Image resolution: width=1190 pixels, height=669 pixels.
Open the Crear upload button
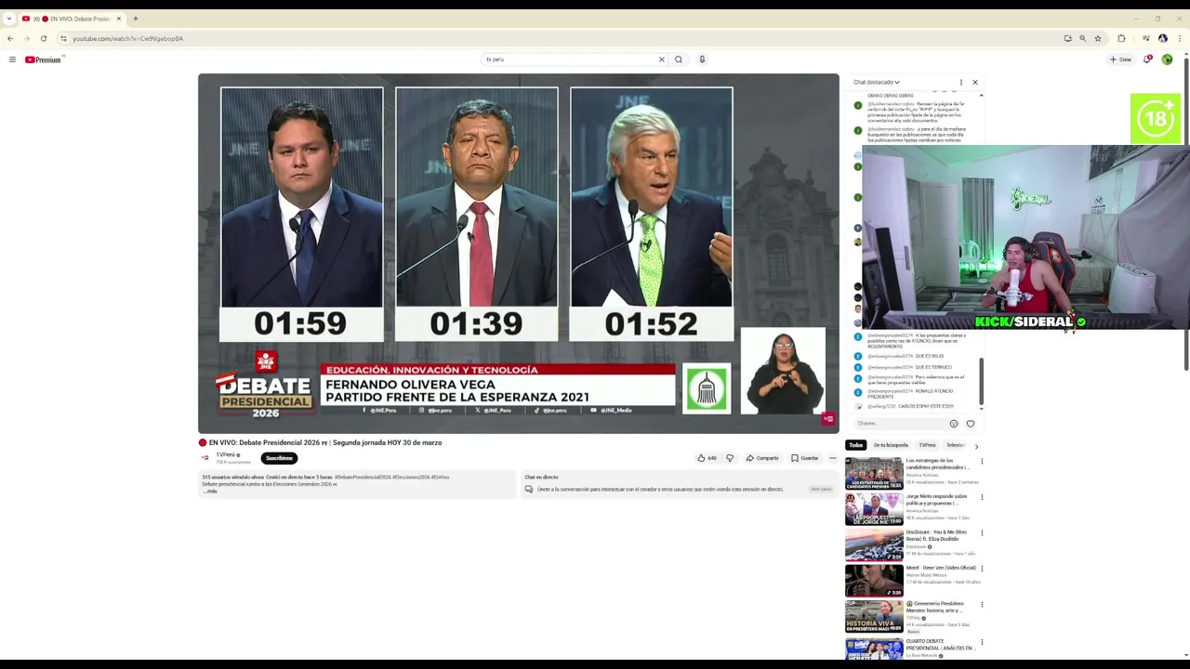coord(1120,59)
